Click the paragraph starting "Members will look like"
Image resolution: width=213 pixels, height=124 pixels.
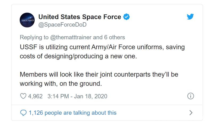(x=99, y=74)
